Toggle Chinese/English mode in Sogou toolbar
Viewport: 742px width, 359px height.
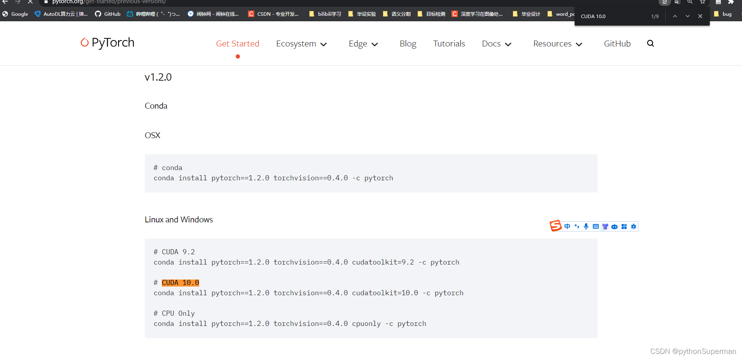click(x=567, y=226)
